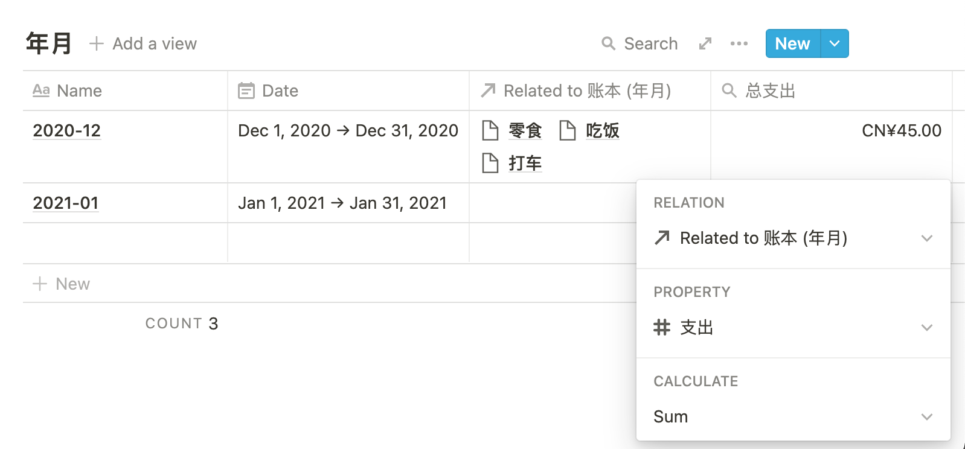Click the 2021-01 date range cell
This screenshot has height=449, width=965.
342,203
